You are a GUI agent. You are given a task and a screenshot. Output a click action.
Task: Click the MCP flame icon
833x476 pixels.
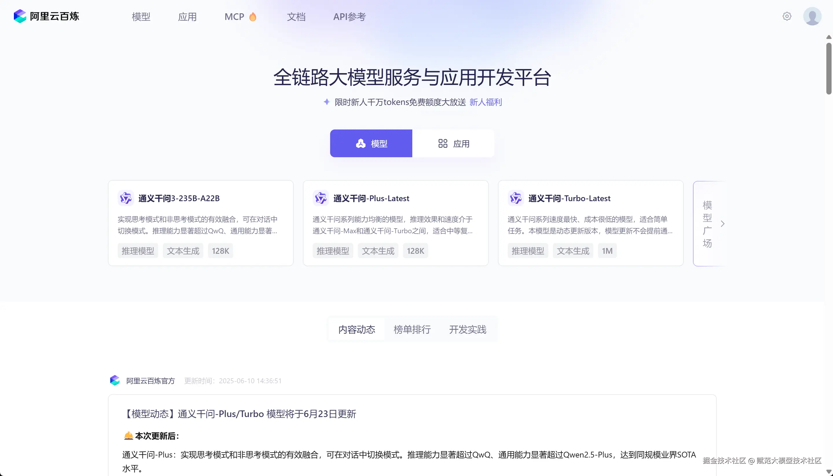(x=253, y=17)
